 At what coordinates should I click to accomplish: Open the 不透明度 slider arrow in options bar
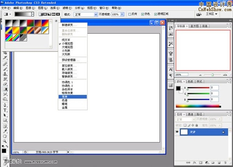tap(122, 14)
